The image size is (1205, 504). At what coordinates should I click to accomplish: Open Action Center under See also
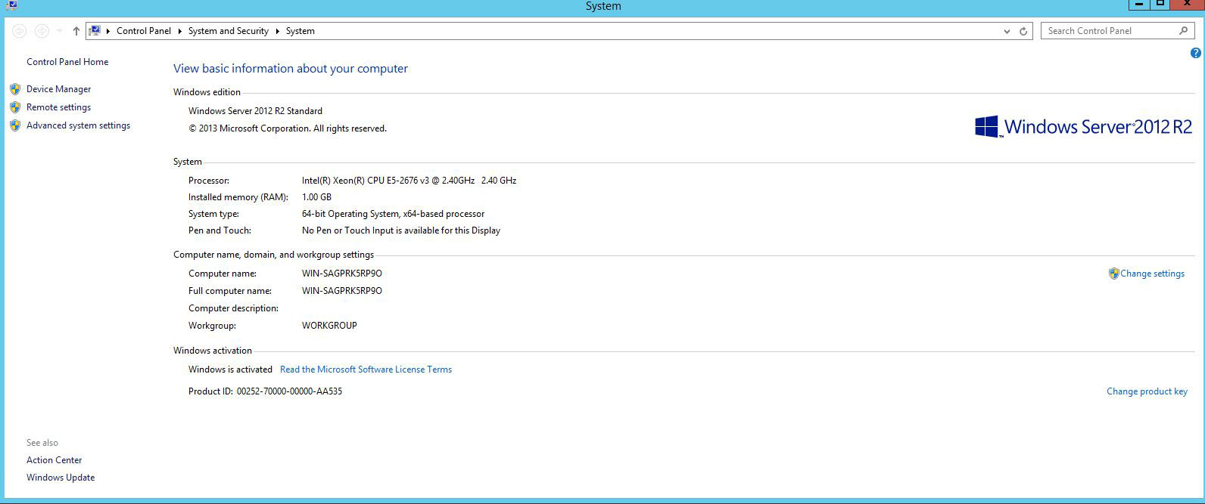click(54, 460)
